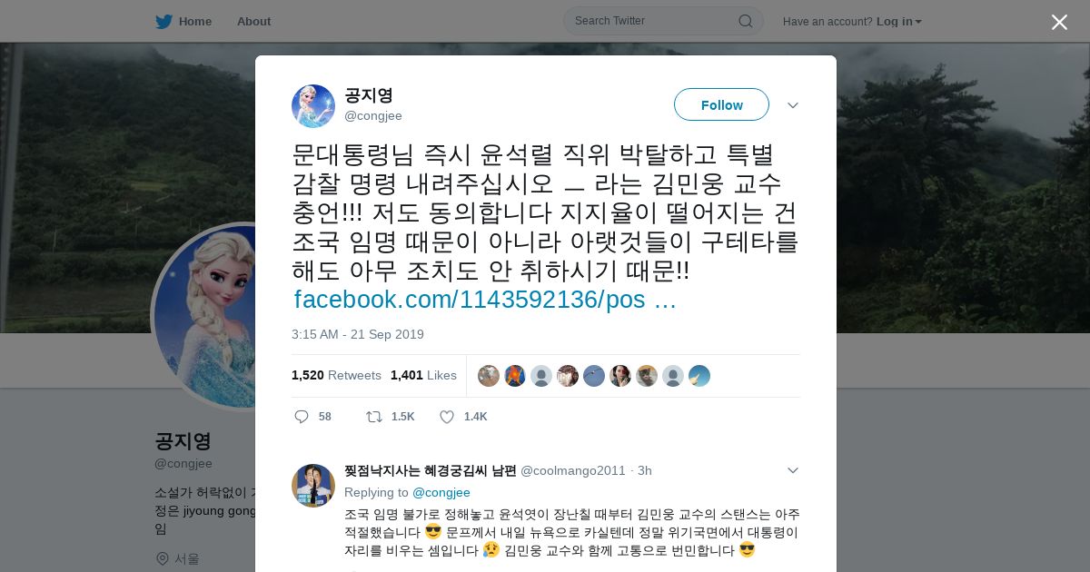Screen dimensions: 1090x572
Task: Open the facebook.com link in the tweet
Action: coord(485,300)
